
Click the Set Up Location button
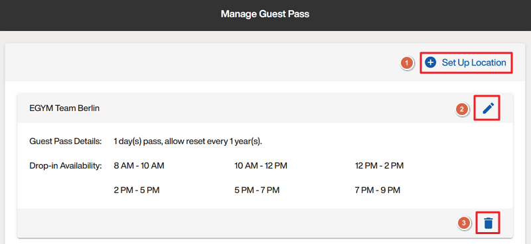(x=466, y=63)
